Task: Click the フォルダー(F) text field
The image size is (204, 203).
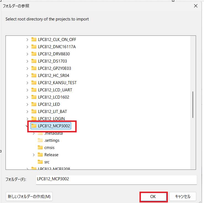Action: [x=116, y=179]
